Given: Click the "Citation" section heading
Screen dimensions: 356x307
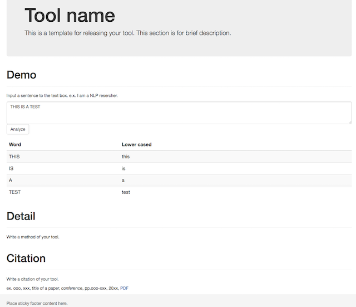Looking at the screenshot, I should [26, 259].
